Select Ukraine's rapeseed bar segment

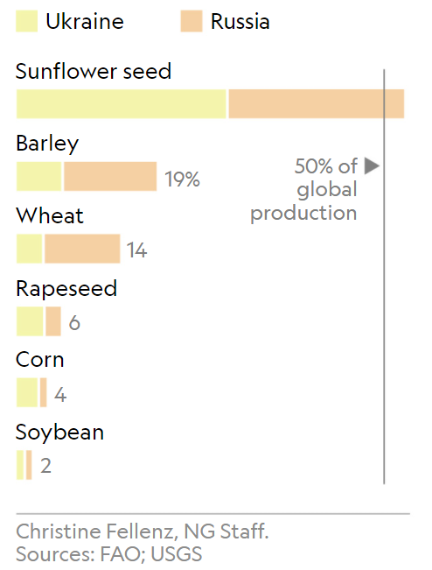30,321
